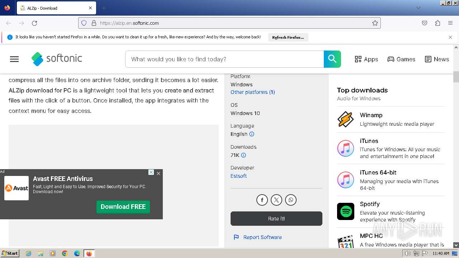Open the Spotify app icon
Viewport: 459px width, 258px height.
[x=346, y=211]
